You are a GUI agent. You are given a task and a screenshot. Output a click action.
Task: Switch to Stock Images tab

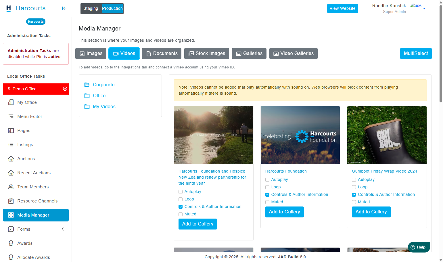(207, 53)
